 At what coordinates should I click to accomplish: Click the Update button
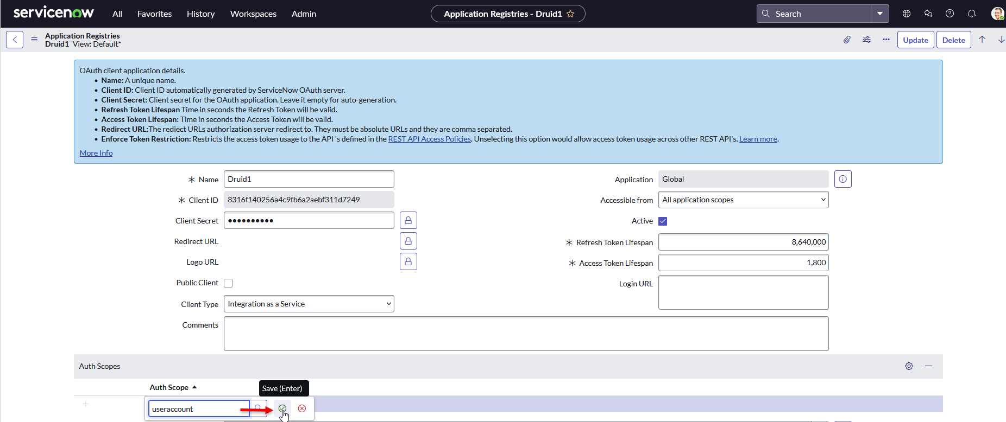pyautogui.click(x=915, y=40)
